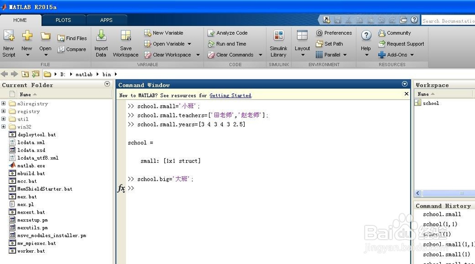Viewport: 475px width, 264px height.
Task: Click Add-Ons
Action: point(393,55)
